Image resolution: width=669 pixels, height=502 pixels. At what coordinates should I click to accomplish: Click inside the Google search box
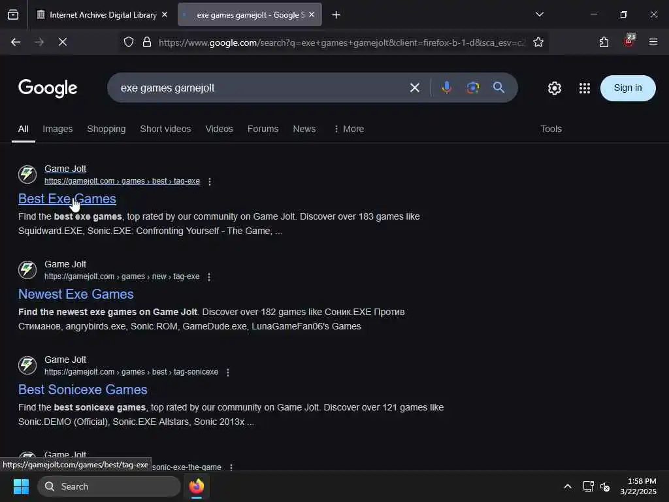pyautogui.click(x=260, y=88)
